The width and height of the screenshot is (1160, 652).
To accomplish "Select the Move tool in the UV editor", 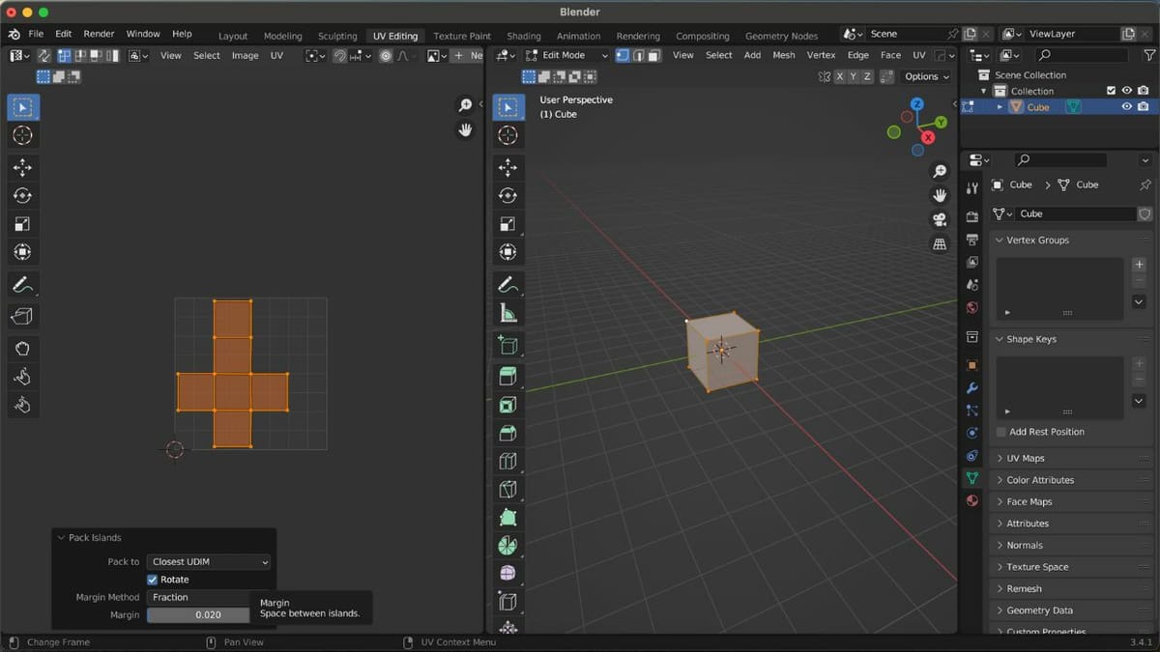I will 23,167.
